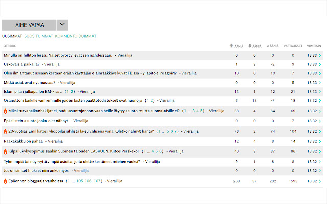
Task: Click the latest-post arrow on the Raakakakku on pahaa row
Action: point(320,141)
